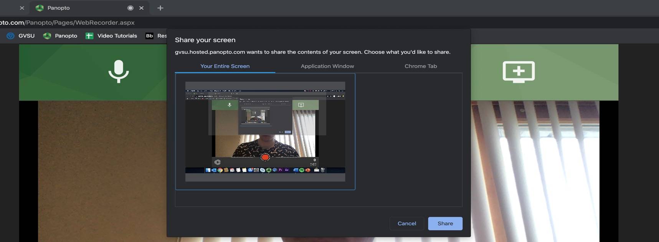The width and height of the screenshot is (659, 242).
Task: Switch to the Panopto browser tab
Action: point(77,8)
